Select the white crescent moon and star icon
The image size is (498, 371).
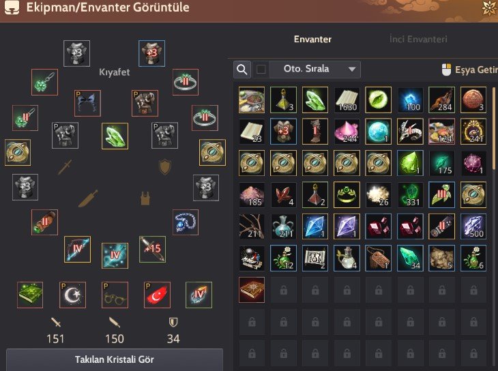(72, 295)
